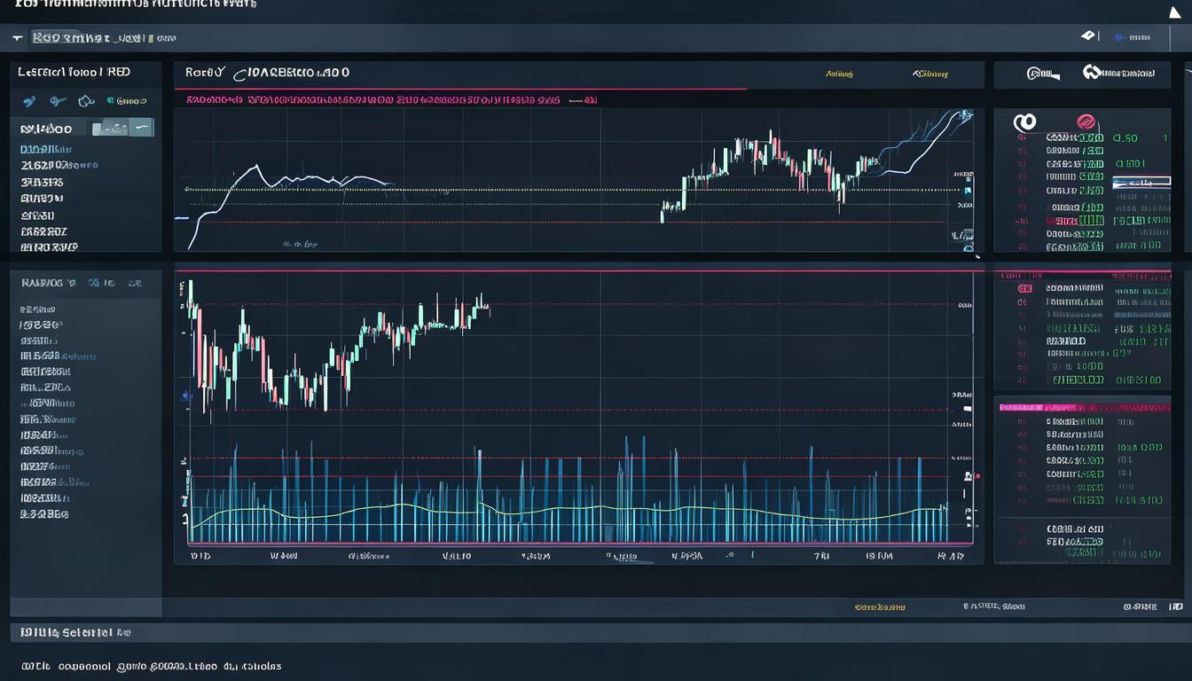This screenshot has width=1192, height=681.
Task: Open the second yellow tab in the chart header
Action: (930, 74)
